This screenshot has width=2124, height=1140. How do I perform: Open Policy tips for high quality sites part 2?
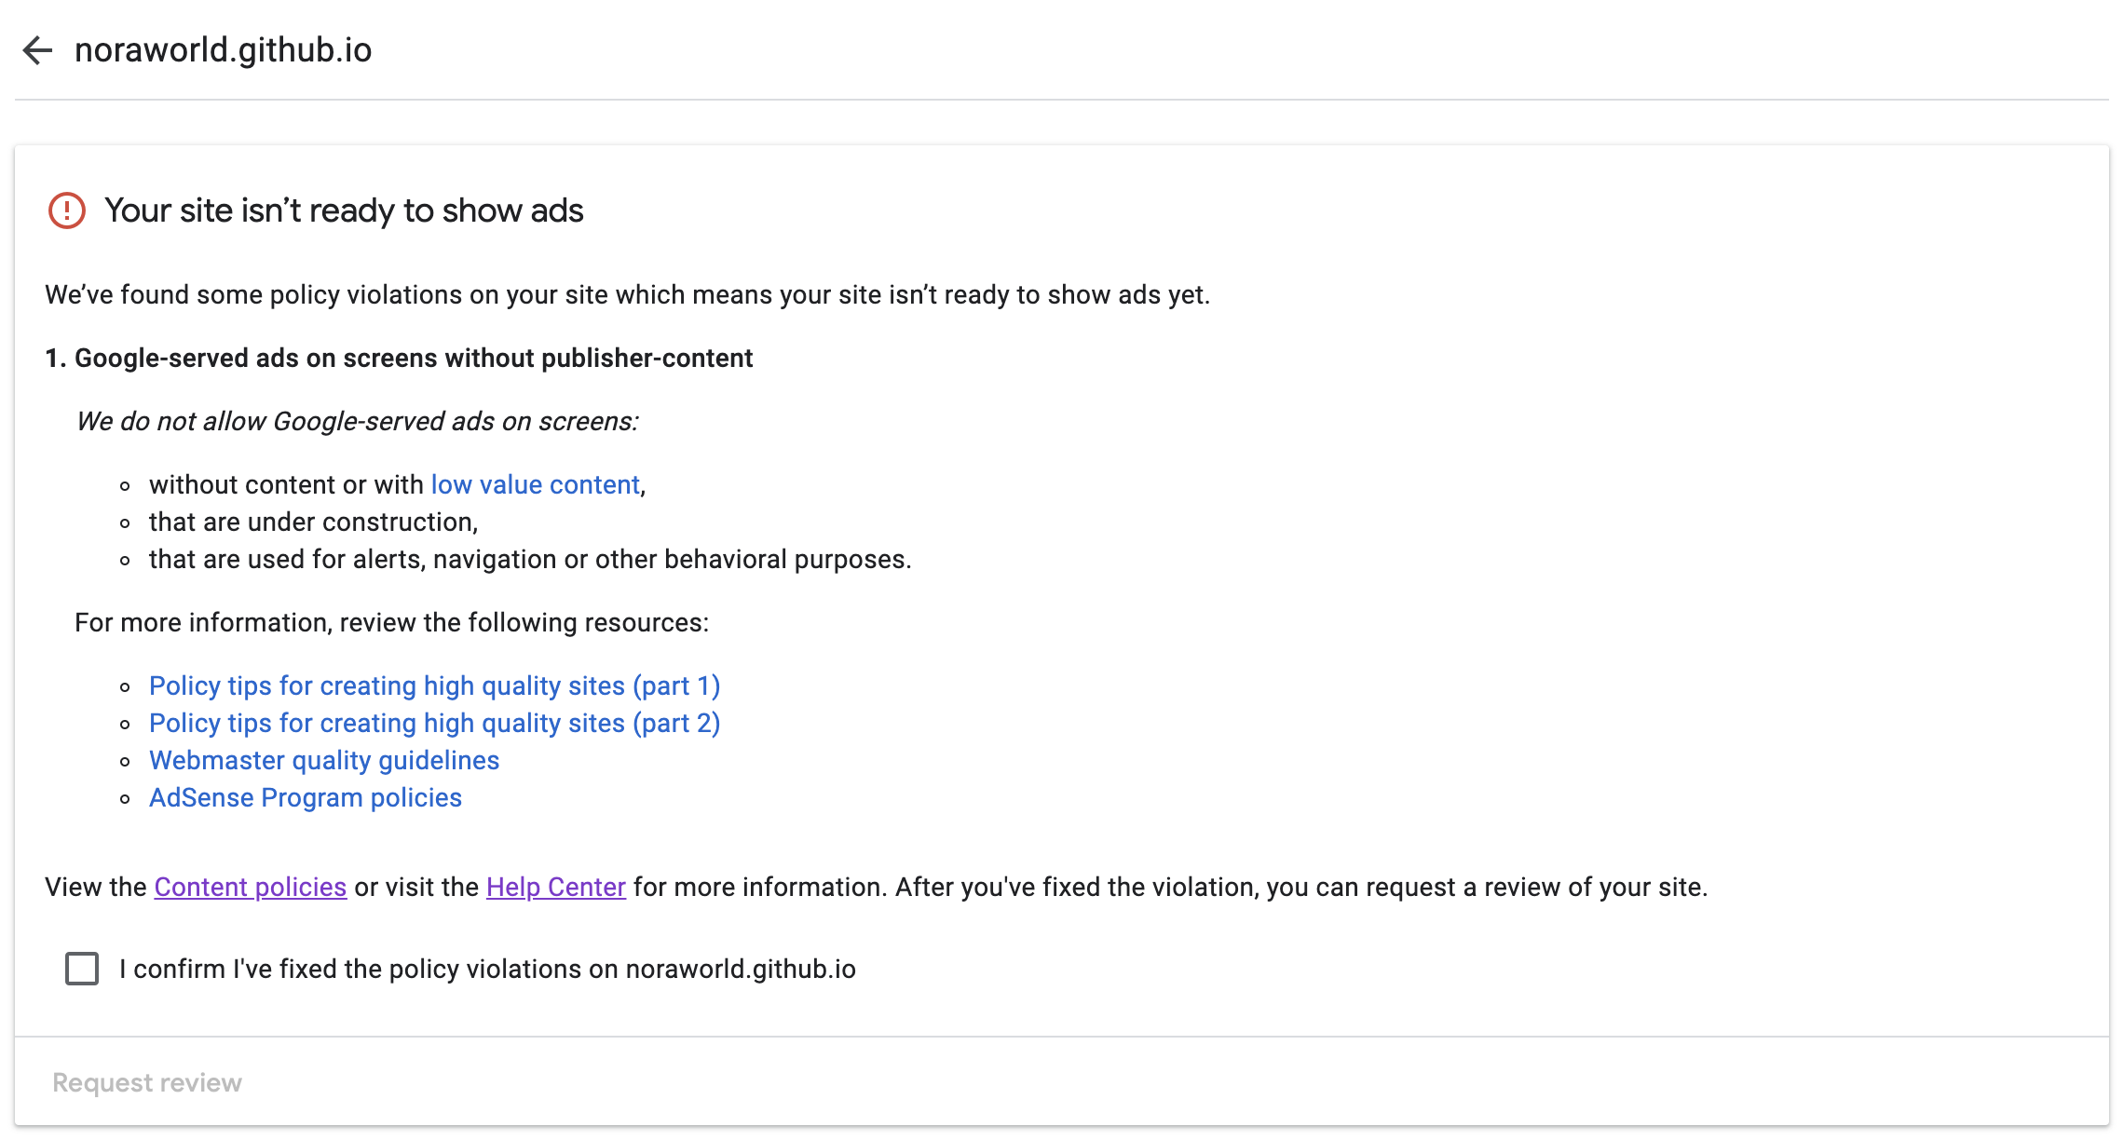coord(434,723)
